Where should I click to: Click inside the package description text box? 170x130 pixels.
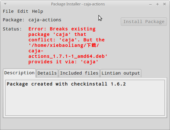click(85, 98)
